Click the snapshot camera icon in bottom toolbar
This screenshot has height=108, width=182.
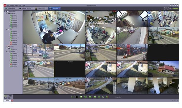90,97
